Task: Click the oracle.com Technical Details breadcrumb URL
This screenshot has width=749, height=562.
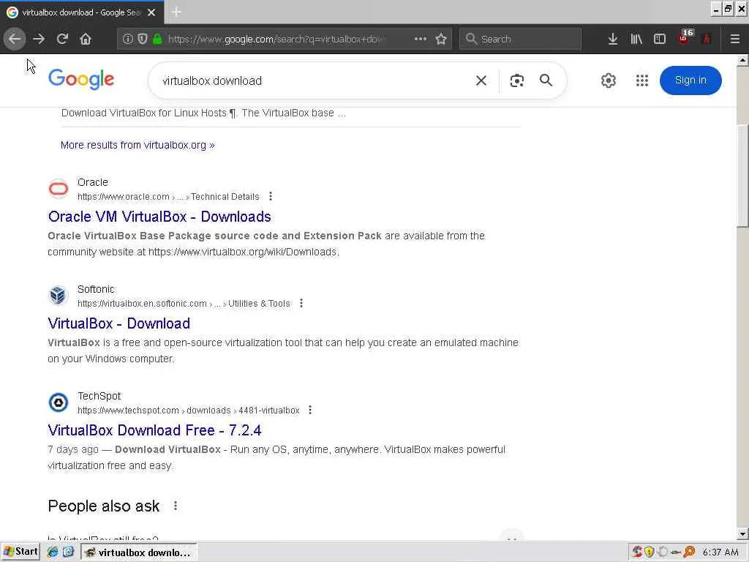Action: pyautogui.click(x=168, y=196)
